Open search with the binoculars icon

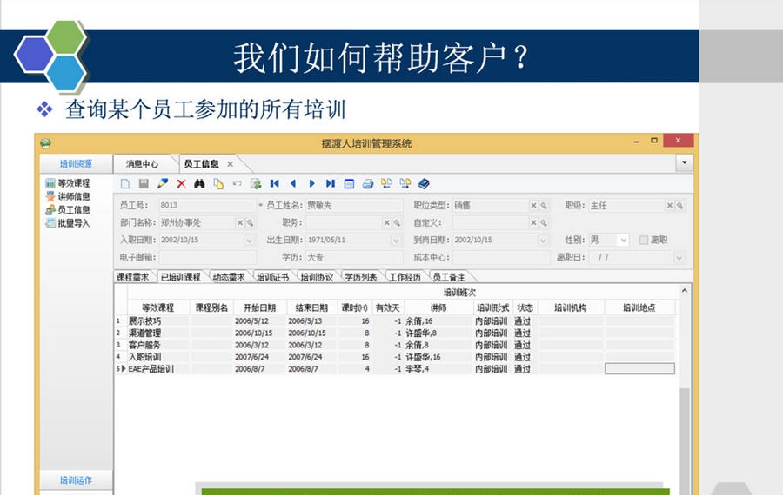[x=199, y=184]
